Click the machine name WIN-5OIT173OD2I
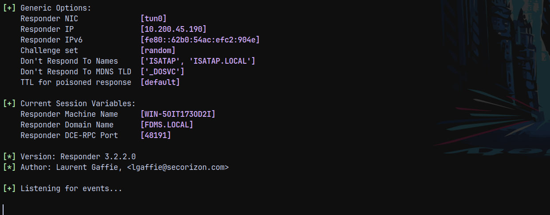Viewport: 550px width, 215px height. click(x=178, y=114)
